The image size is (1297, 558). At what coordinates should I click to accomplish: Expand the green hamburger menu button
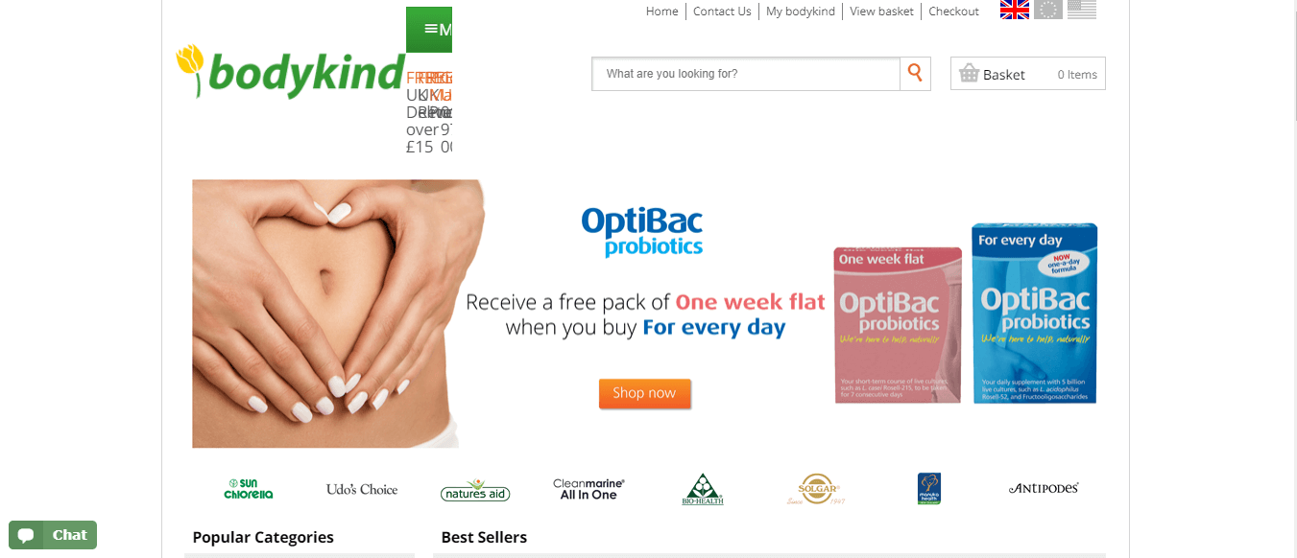click(429, 30)
